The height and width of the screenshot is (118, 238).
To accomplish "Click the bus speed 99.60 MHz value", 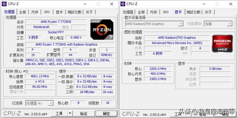I will click(40, 87).
